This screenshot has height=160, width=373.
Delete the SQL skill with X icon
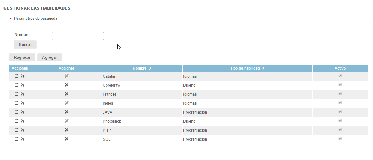click(x=67, y=139)
